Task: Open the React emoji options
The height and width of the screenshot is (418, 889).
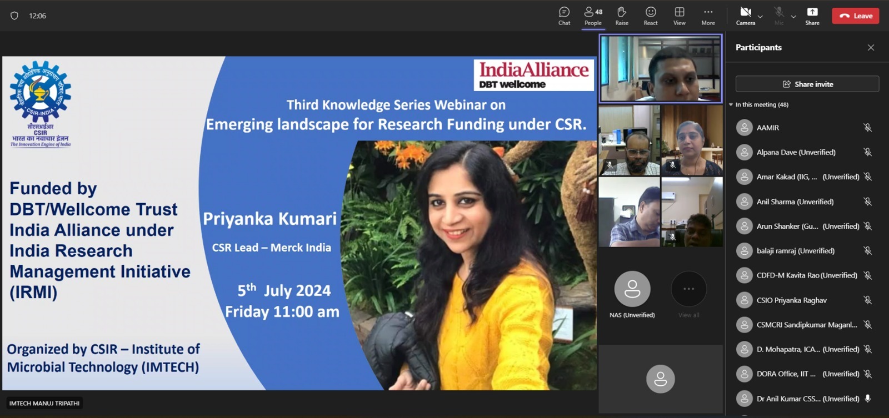Action: coord(651,16)
